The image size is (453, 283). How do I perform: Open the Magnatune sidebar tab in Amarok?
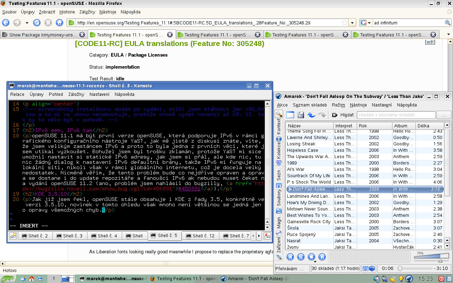coord(279,226)
